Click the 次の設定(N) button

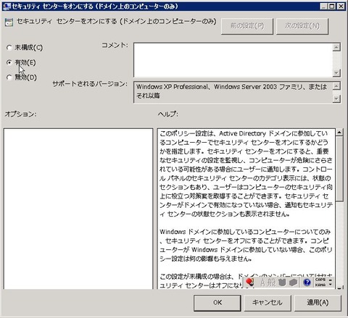pos(302,25)
